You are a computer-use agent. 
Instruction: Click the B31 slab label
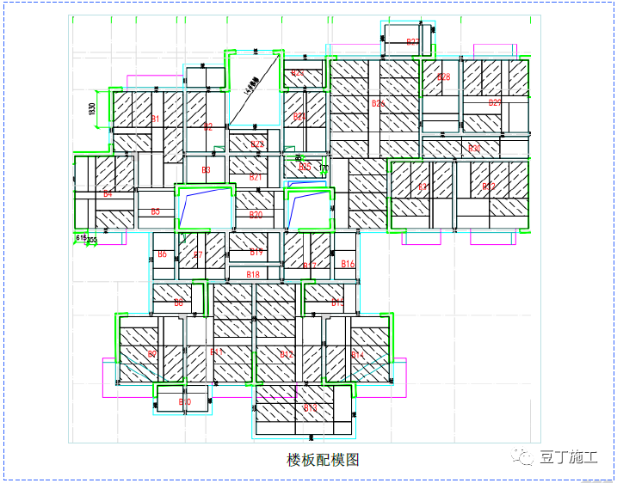423,186
